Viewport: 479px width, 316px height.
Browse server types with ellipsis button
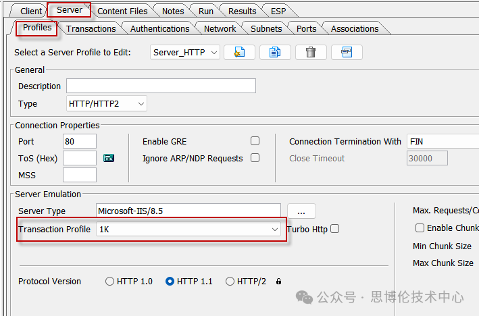tap(301, 211)
